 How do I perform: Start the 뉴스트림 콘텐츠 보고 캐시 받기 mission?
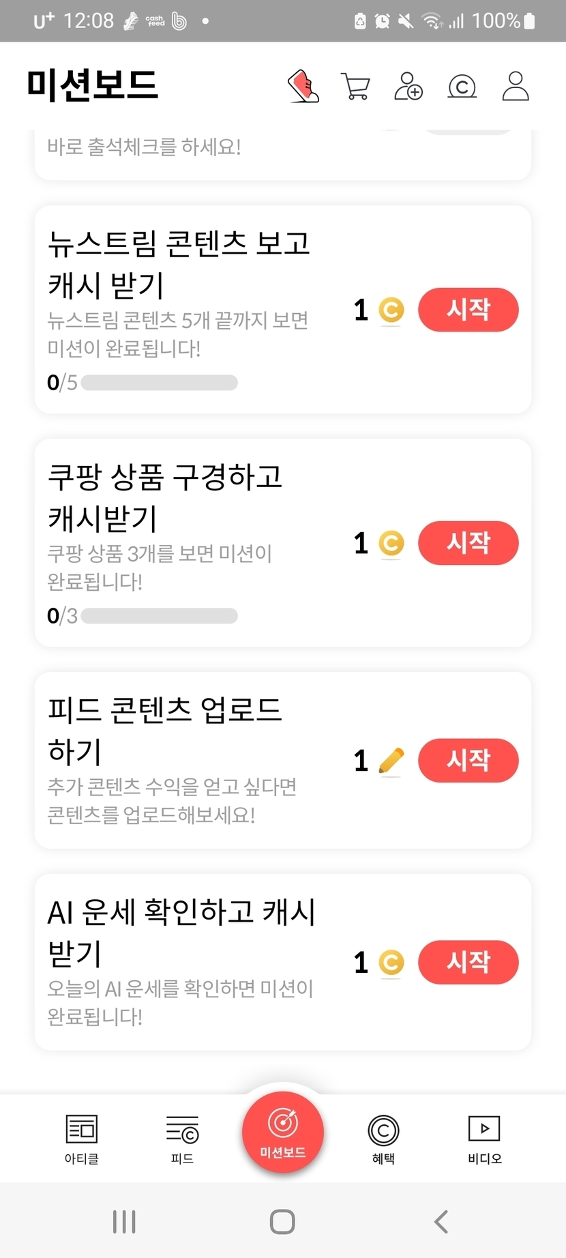pyautogui.click(x=468, y=310)
